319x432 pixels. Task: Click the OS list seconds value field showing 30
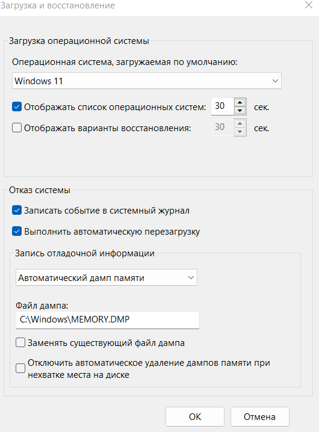pos(223,106)
